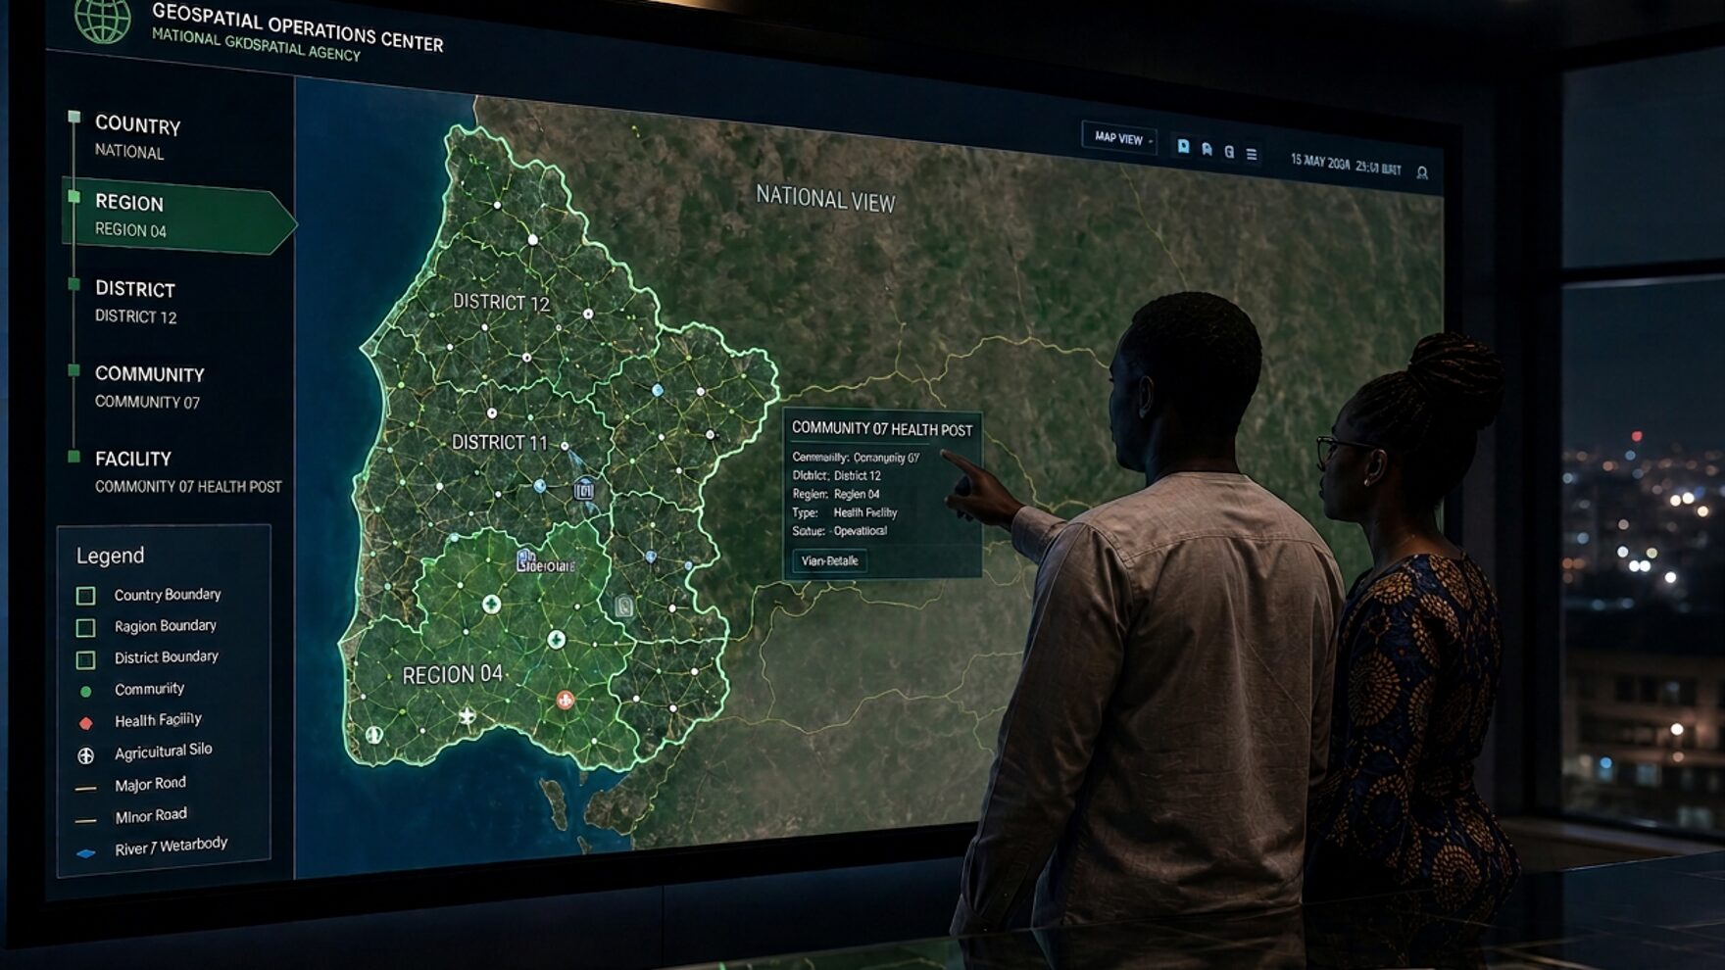Click the 15 MAY date and time readout
The height and width of the screenshot is (970, 1725).
1345,165
